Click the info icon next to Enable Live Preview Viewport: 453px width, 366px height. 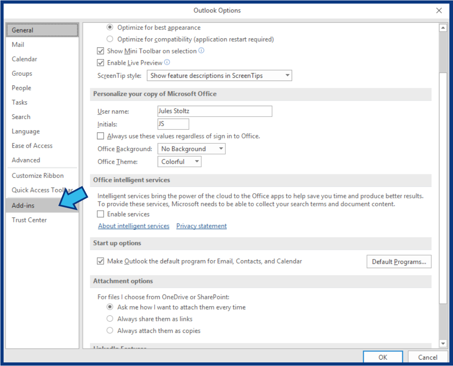[167, 63]
